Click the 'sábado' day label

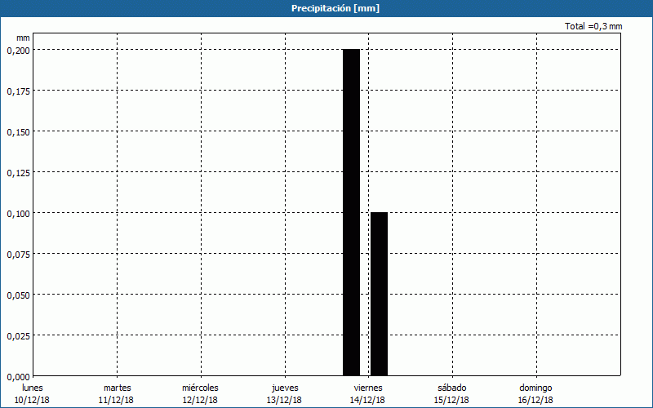tap(452, 388)
